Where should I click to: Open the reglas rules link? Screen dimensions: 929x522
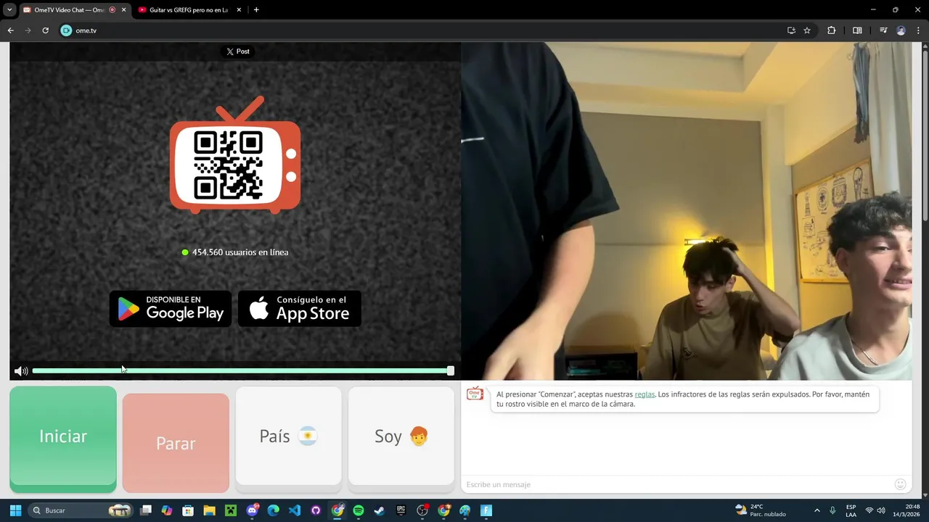click(x=644, y=394)
